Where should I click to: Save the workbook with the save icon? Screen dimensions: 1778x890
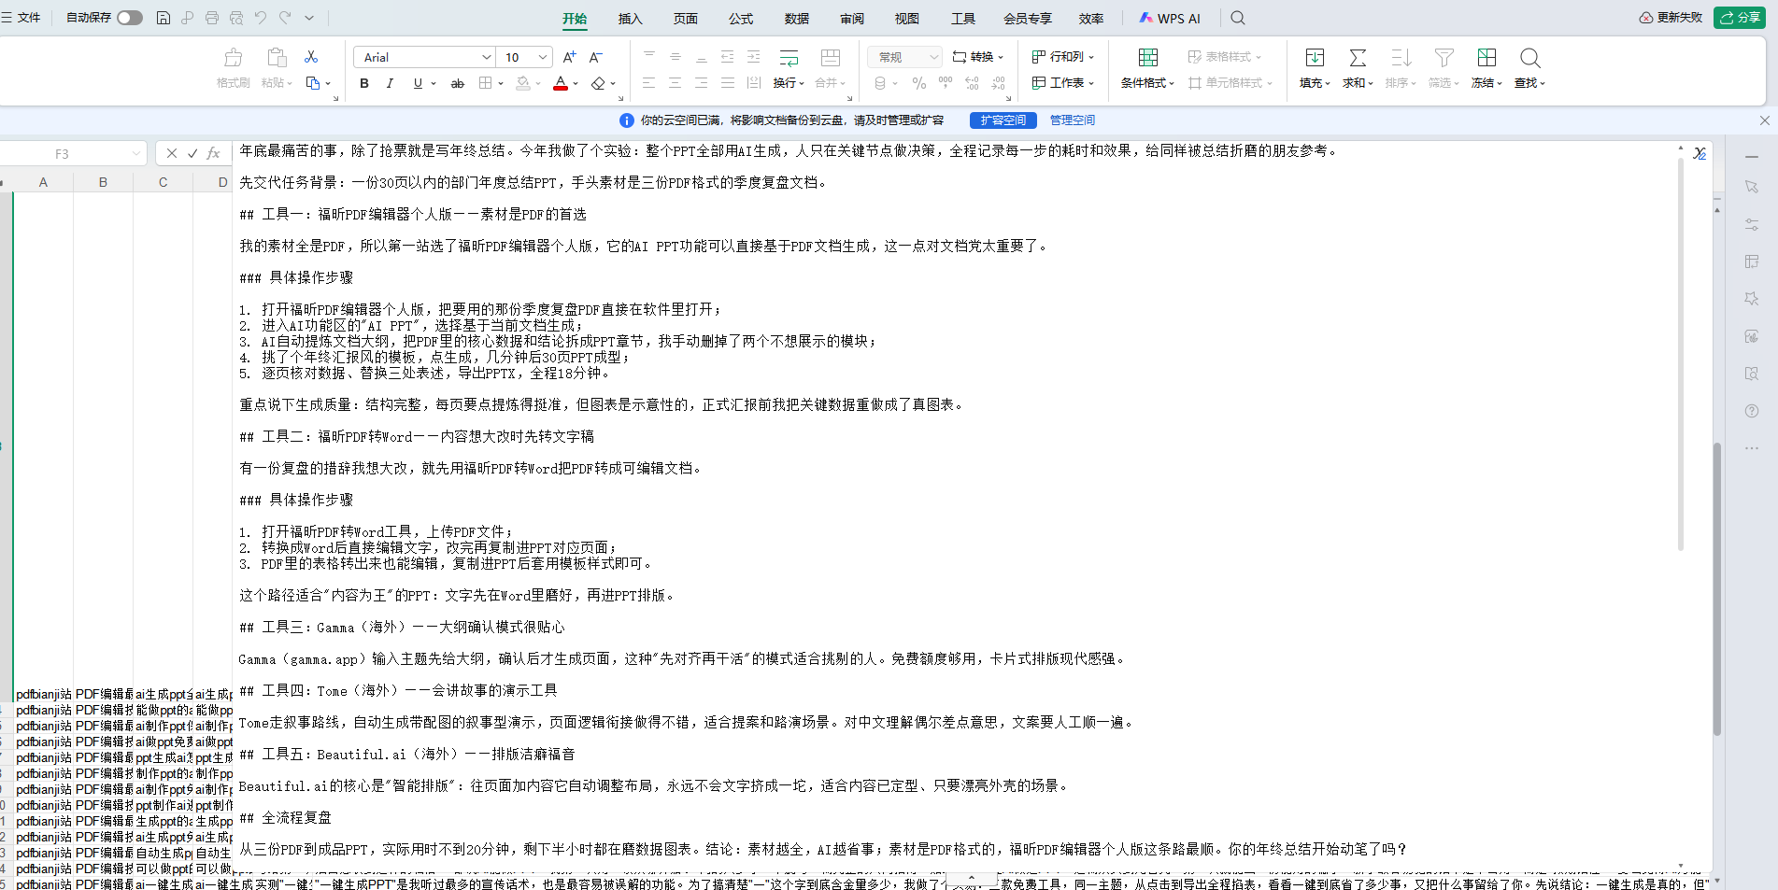click(x=164, y=18)
